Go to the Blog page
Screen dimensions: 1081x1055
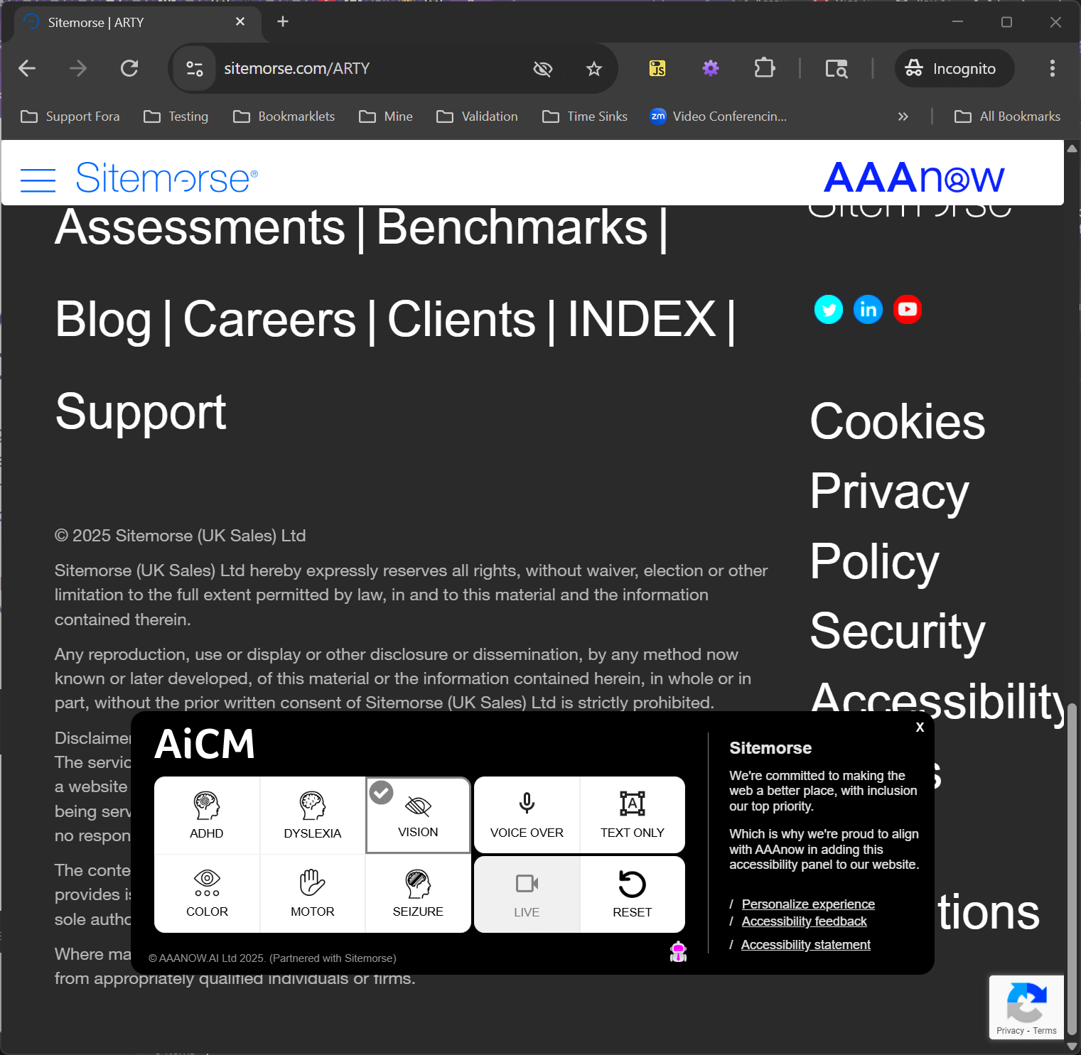pyautogui.click(x=103, y=320)
